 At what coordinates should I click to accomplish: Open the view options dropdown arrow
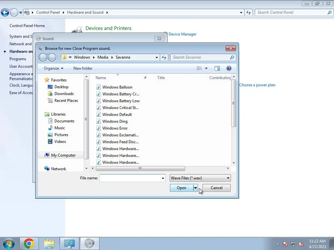[206, 68]
